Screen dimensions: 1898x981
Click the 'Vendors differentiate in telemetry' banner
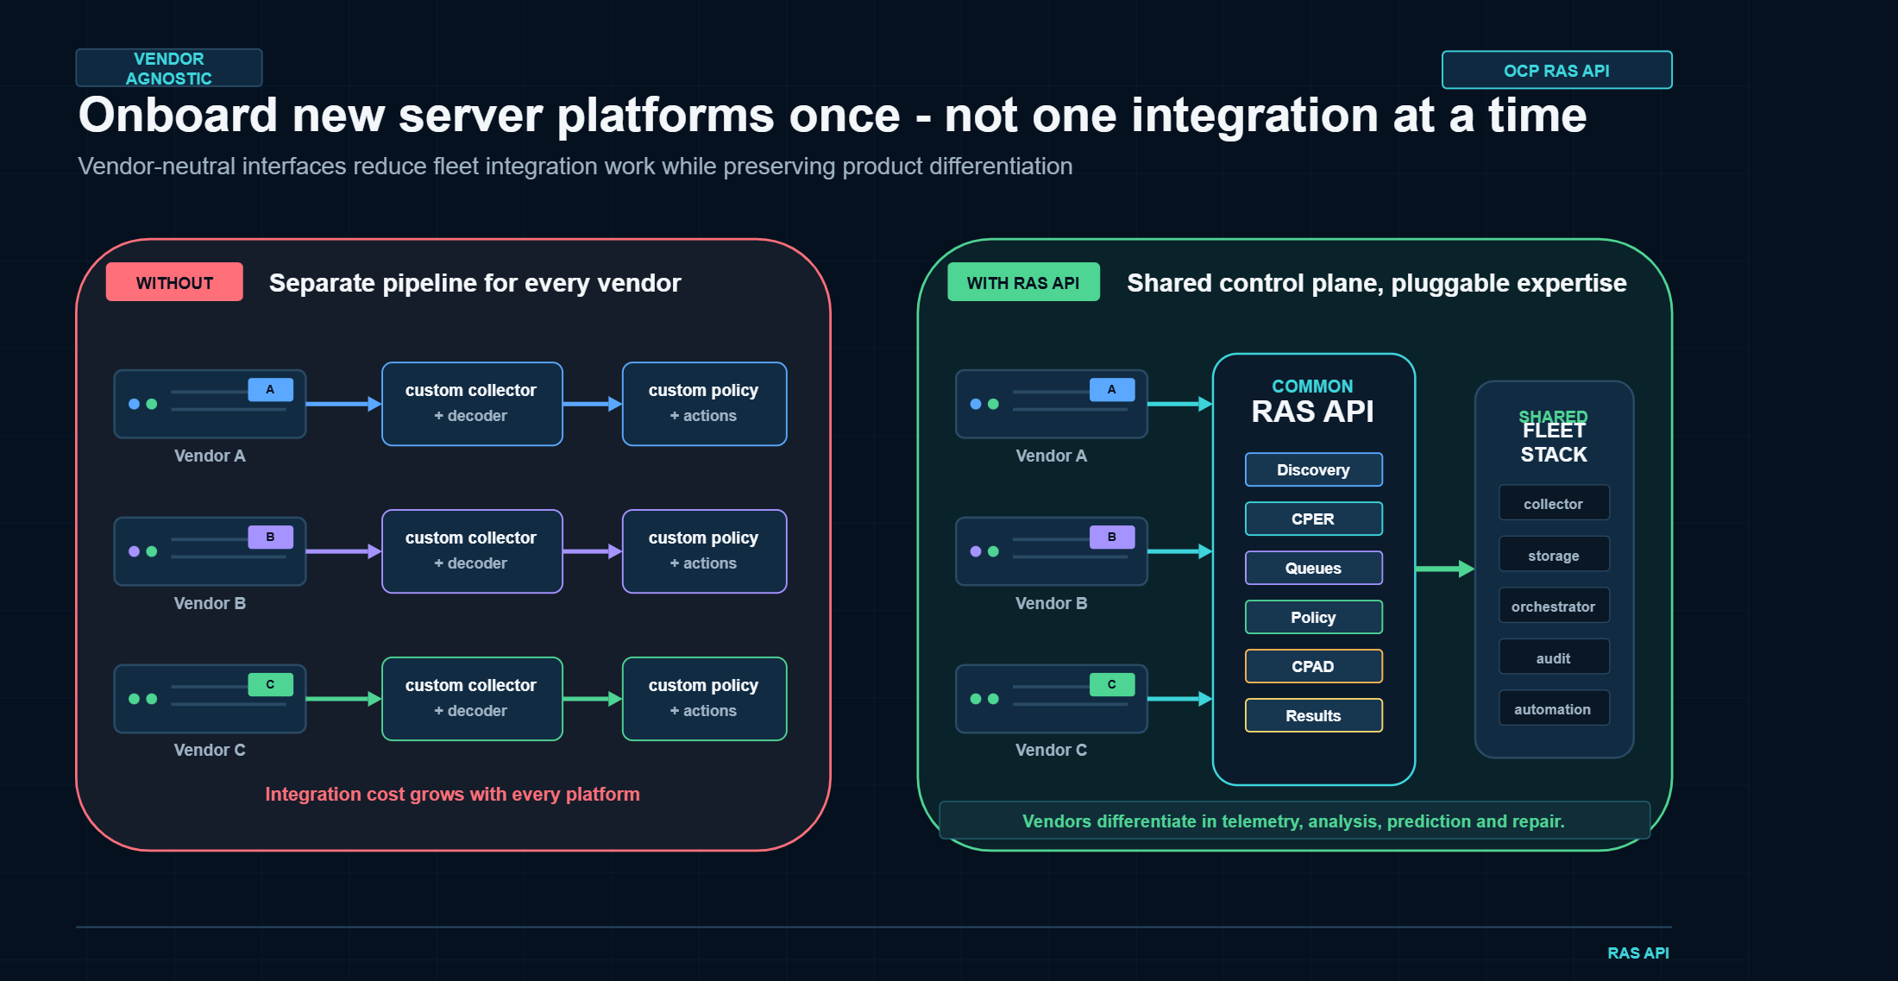1294,821
